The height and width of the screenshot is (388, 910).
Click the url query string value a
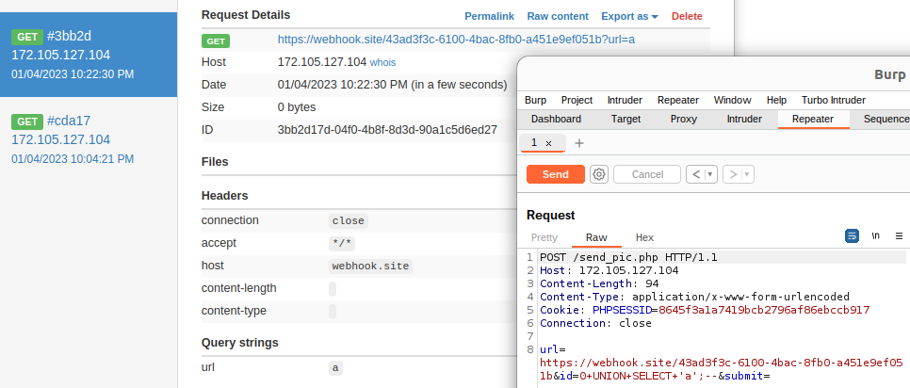click(x=334, y=367)
